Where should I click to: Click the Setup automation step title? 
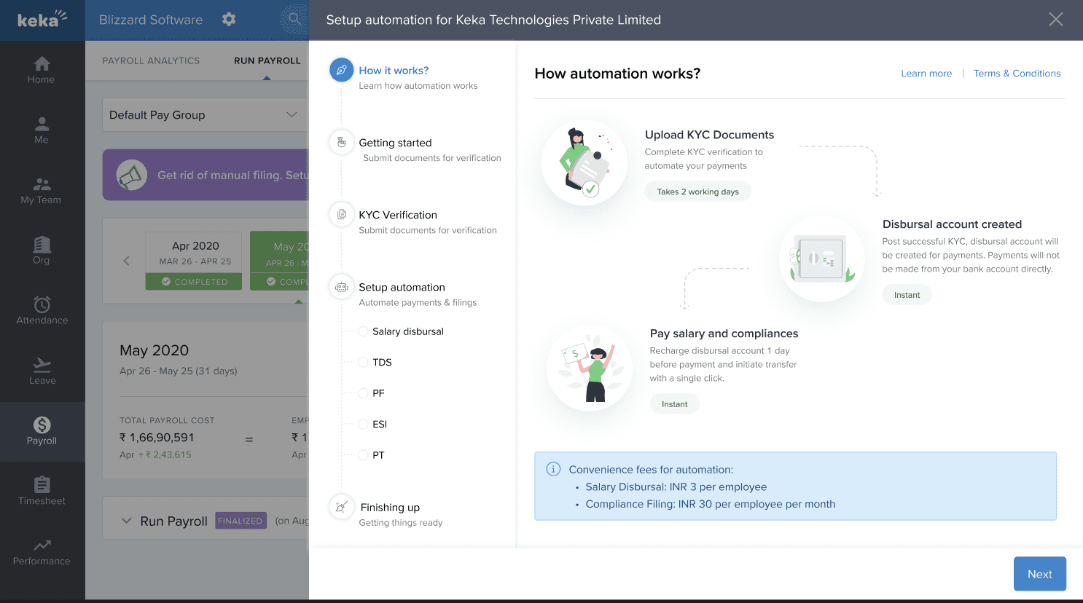click(402, 287)
